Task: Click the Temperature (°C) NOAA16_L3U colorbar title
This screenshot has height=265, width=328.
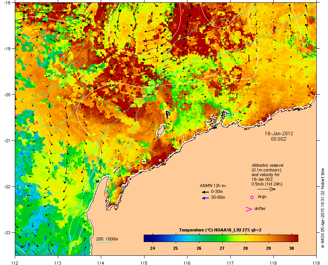Action: point(220,230)
